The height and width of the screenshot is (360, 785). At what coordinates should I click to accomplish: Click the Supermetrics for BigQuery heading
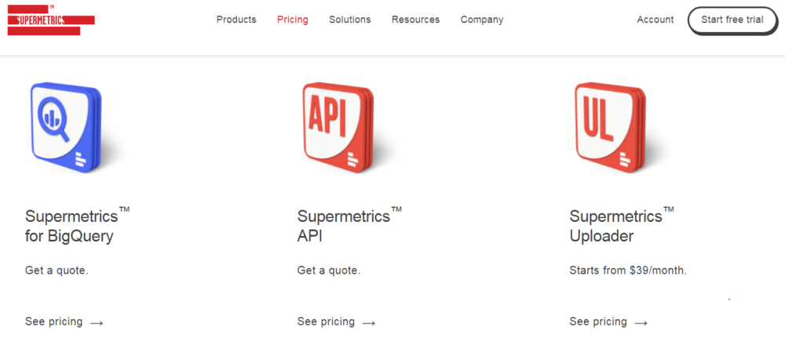(x=77, y=225)
